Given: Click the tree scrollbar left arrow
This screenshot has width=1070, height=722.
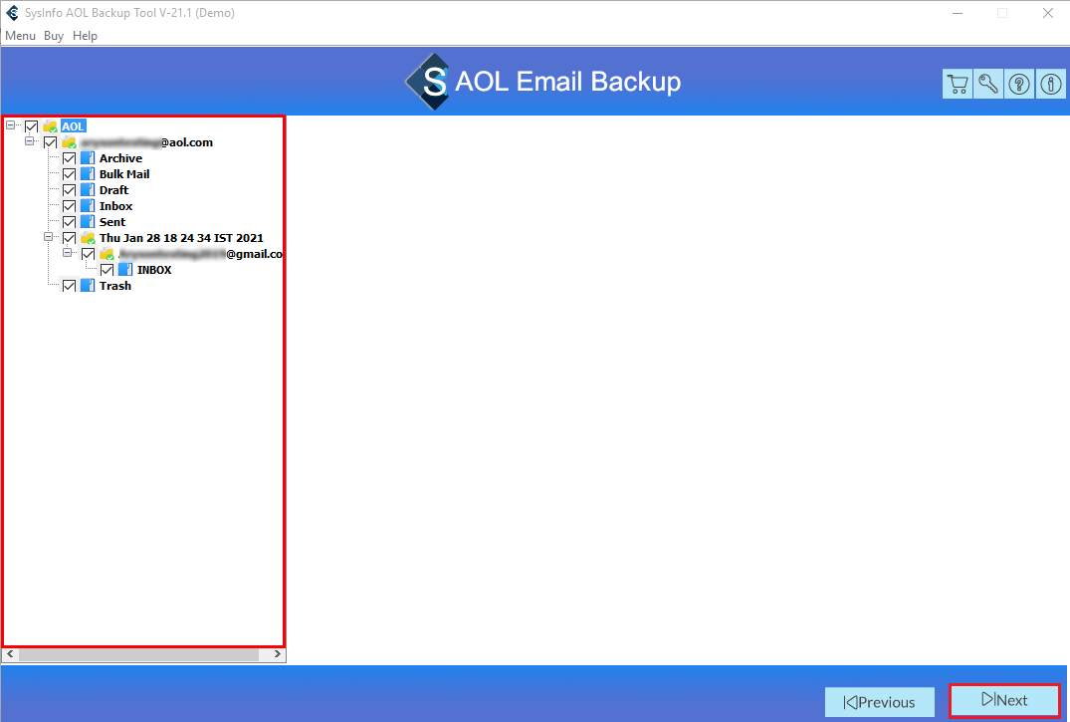Looking at the screenshot, I should [x=10, y=654].
